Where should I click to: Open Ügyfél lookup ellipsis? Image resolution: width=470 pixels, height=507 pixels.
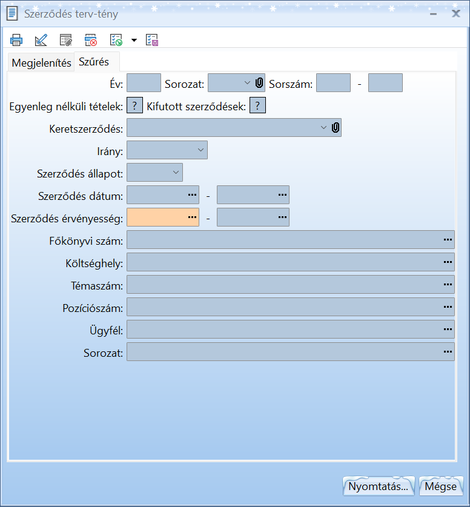coord(448,329)
